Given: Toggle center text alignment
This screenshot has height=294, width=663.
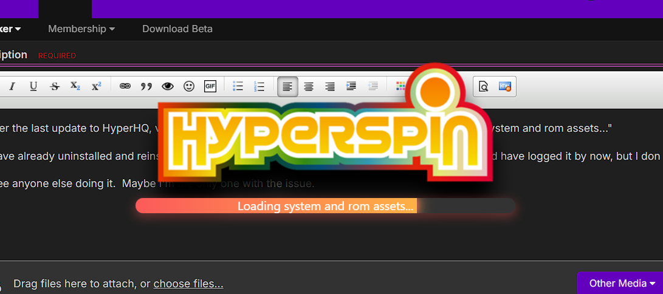Looking at the screenshot, I should click(309, 86).
